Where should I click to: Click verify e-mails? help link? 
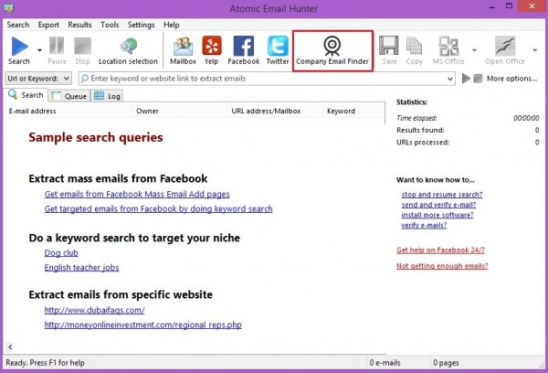point(424,225)
